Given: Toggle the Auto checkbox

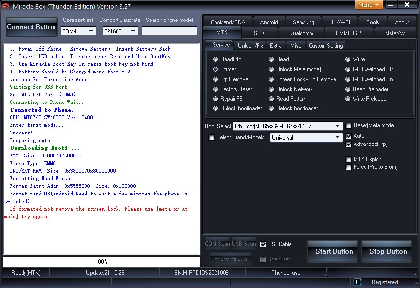Looking at the screenshot, I should click(348, 136).
